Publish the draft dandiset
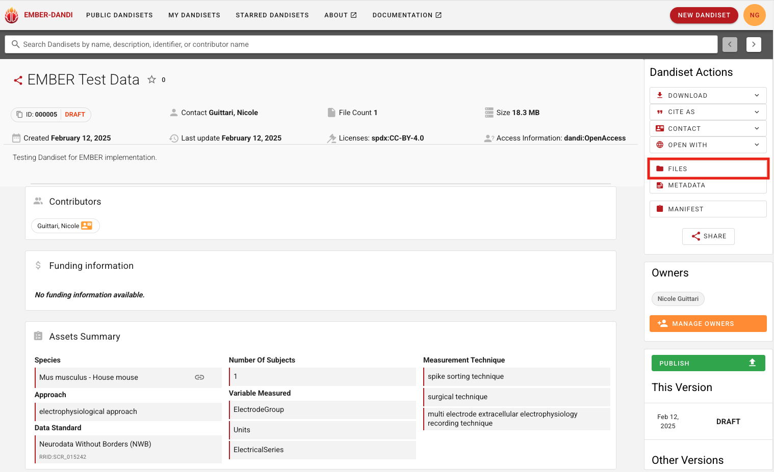The height and width of the screenshot is (472, 774). [x=708, y=363]
